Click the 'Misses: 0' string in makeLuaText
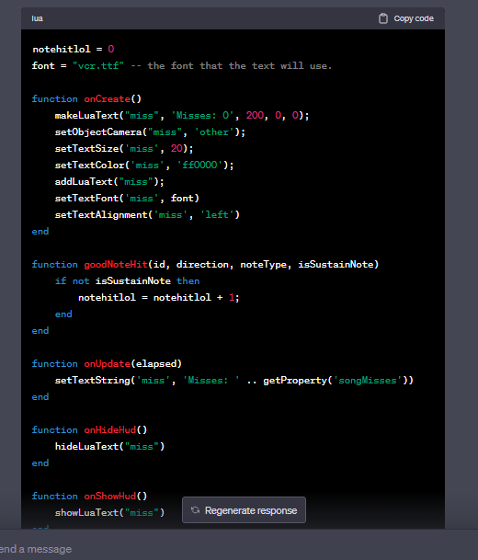478x560 pixels. tap(202, 115)
